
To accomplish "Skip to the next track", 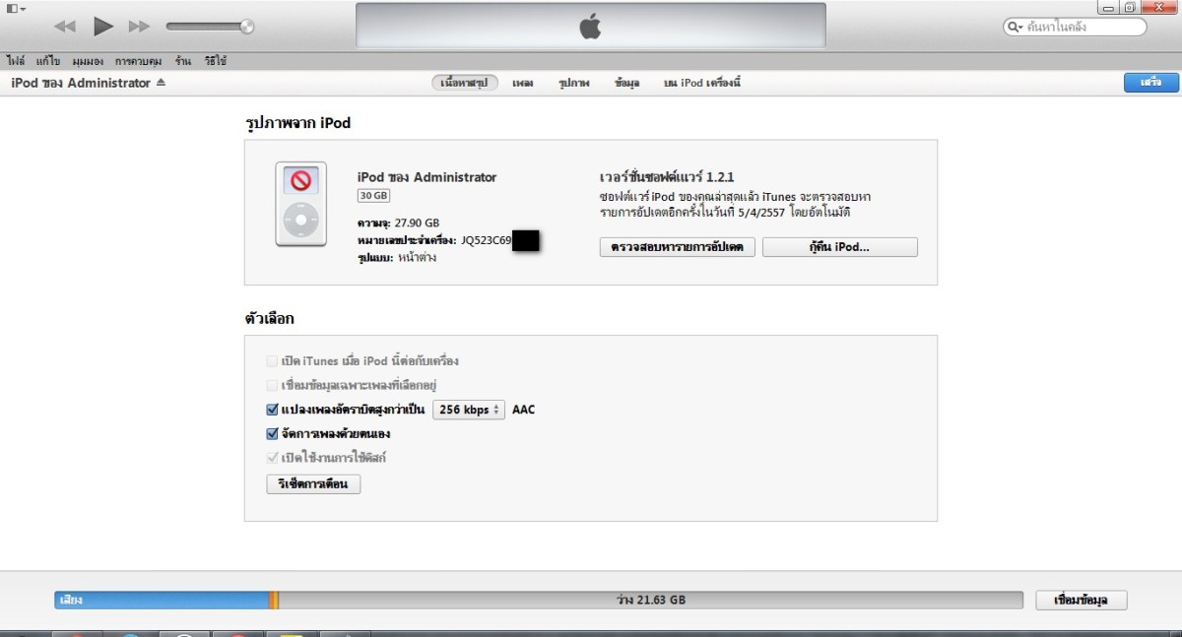I will 140,27.
